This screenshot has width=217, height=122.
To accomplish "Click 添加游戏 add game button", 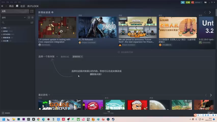I will (6, 113).
